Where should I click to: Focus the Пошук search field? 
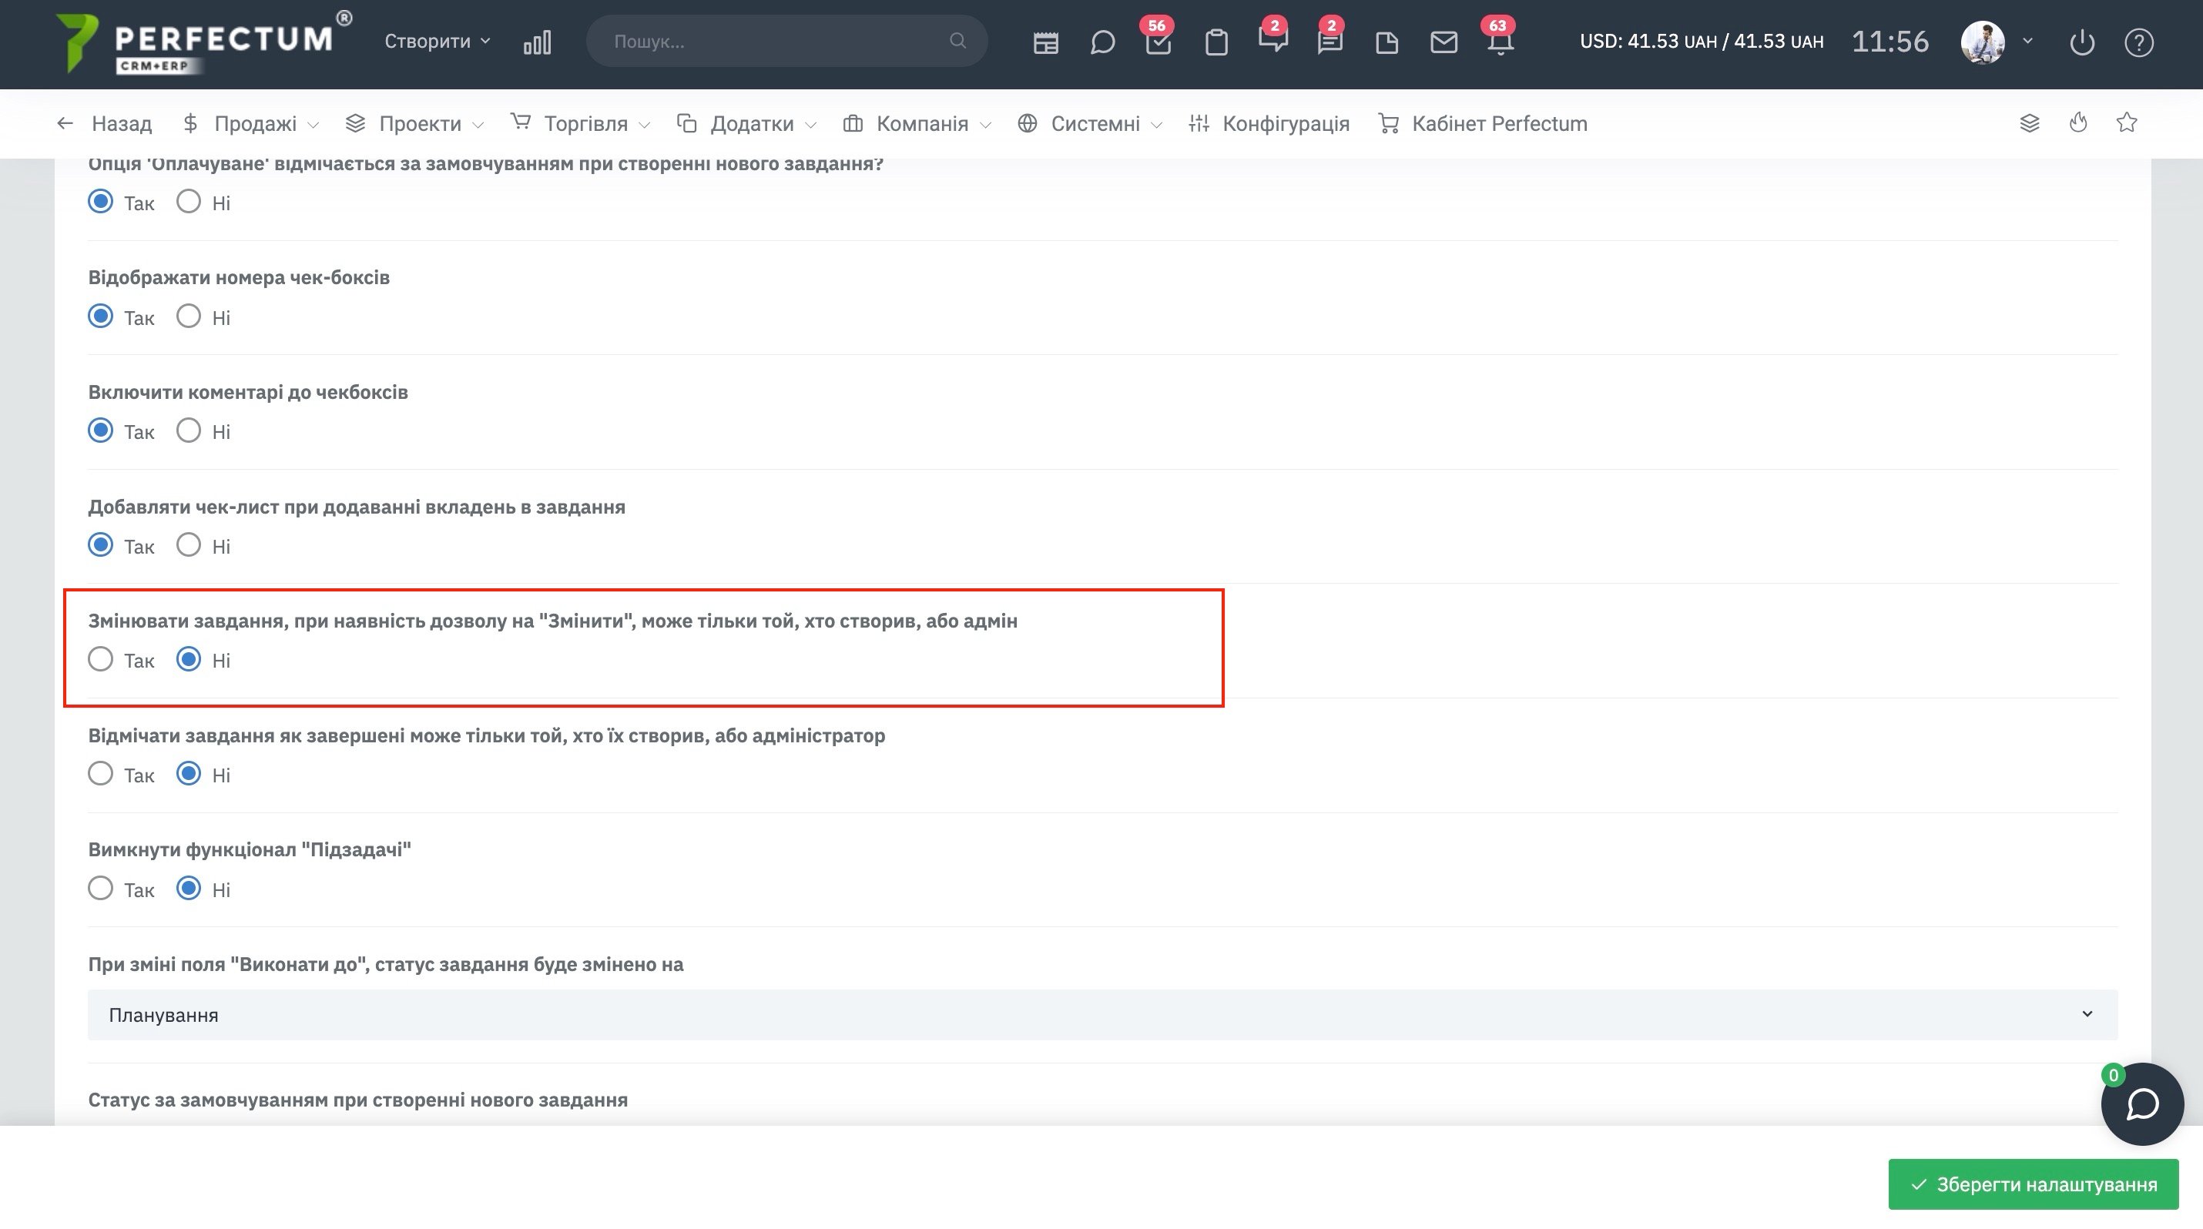[786, 41]
